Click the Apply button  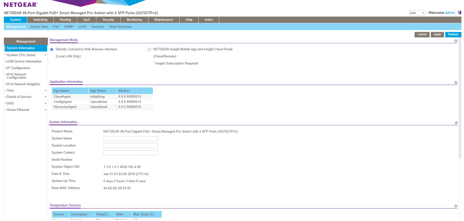(437, 34)
